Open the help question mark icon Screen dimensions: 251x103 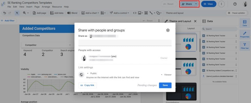tap(235, 4)
